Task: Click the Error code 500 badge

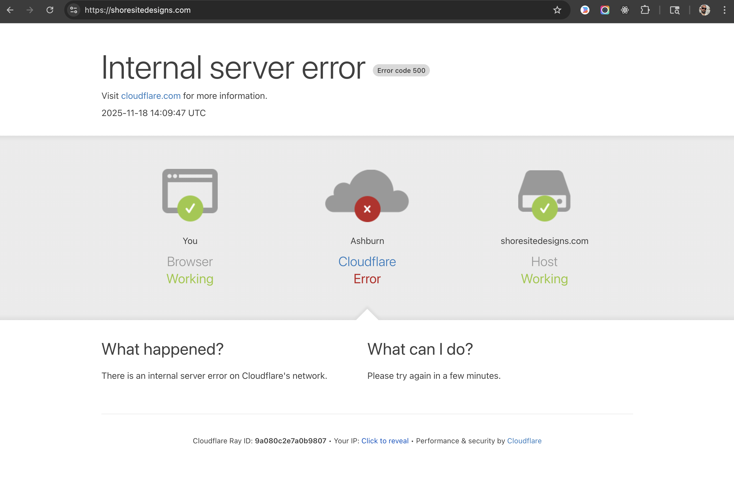Action: pyautogui.click(x=401, y=71)
